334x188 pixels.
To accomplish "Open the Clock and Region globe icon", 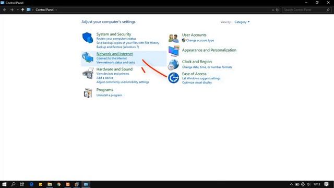I will pyautogui.click(x=173, y=65).
